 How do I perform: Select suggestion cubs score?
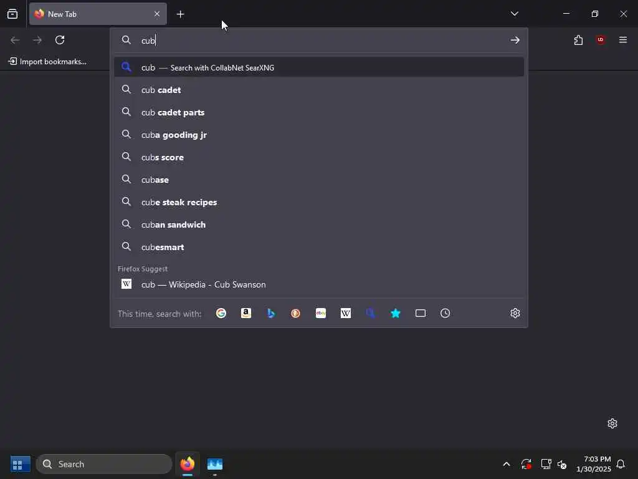319,157
